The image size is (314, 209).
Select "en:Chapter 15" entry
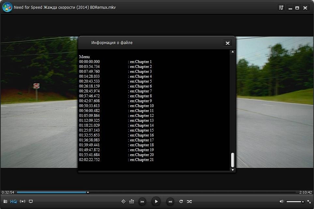pyautogui.click(x=142, y=130)
